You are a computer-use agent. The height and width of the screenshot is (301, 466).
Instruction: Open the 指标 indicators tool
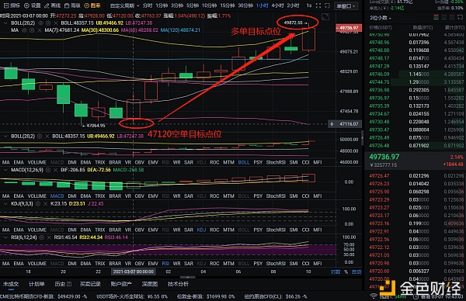click(12, 5)
